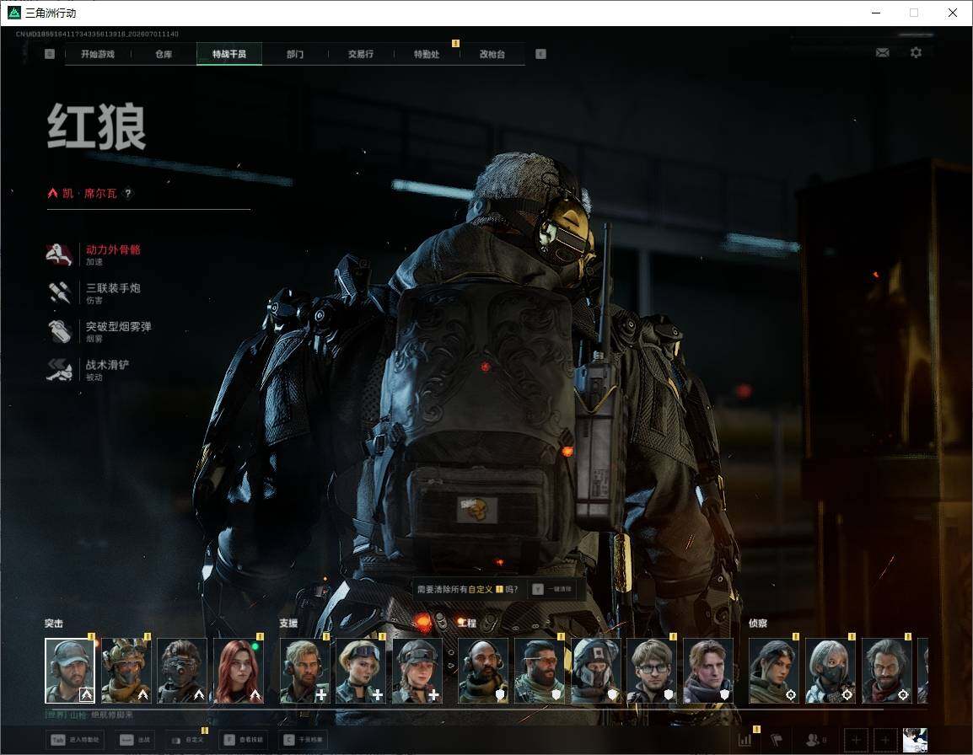Go to the 改枪台 tab
This screenshot has width=973, height=755.
tap(492, 54)
